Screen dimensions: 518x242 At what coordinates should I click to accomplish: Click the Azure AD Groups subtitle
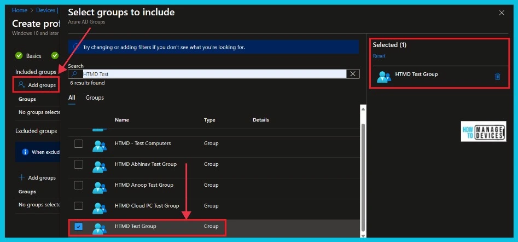(x=86, y=22)
